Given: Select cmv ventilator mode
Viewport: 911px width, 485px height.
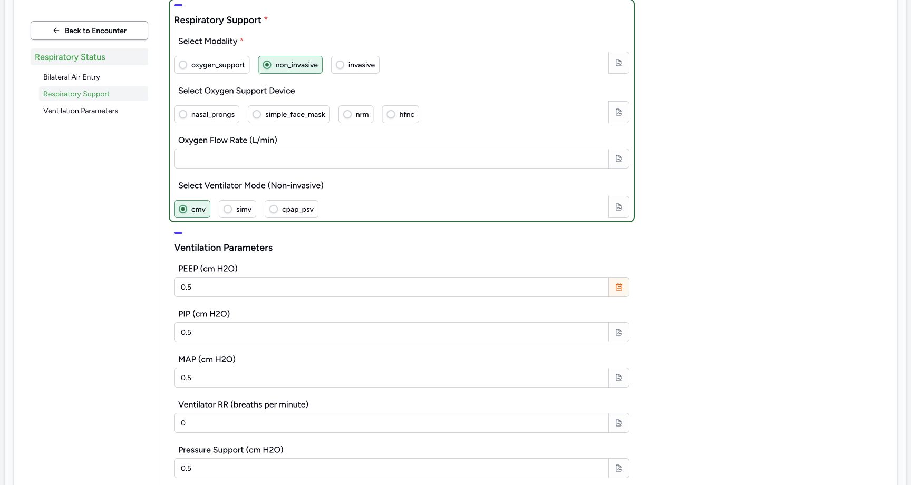Looking at the screenshot, I should click(192, 209).
